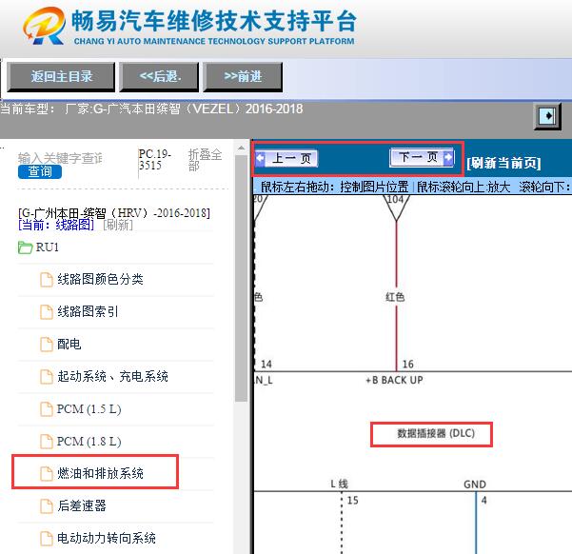Click the 104 connector triangle in diagram

click(396, 208)
